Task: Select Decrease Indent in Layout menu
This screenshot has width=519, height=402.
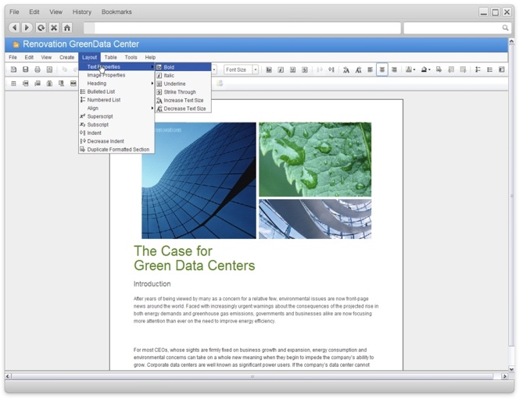Action: coord(116,141)
